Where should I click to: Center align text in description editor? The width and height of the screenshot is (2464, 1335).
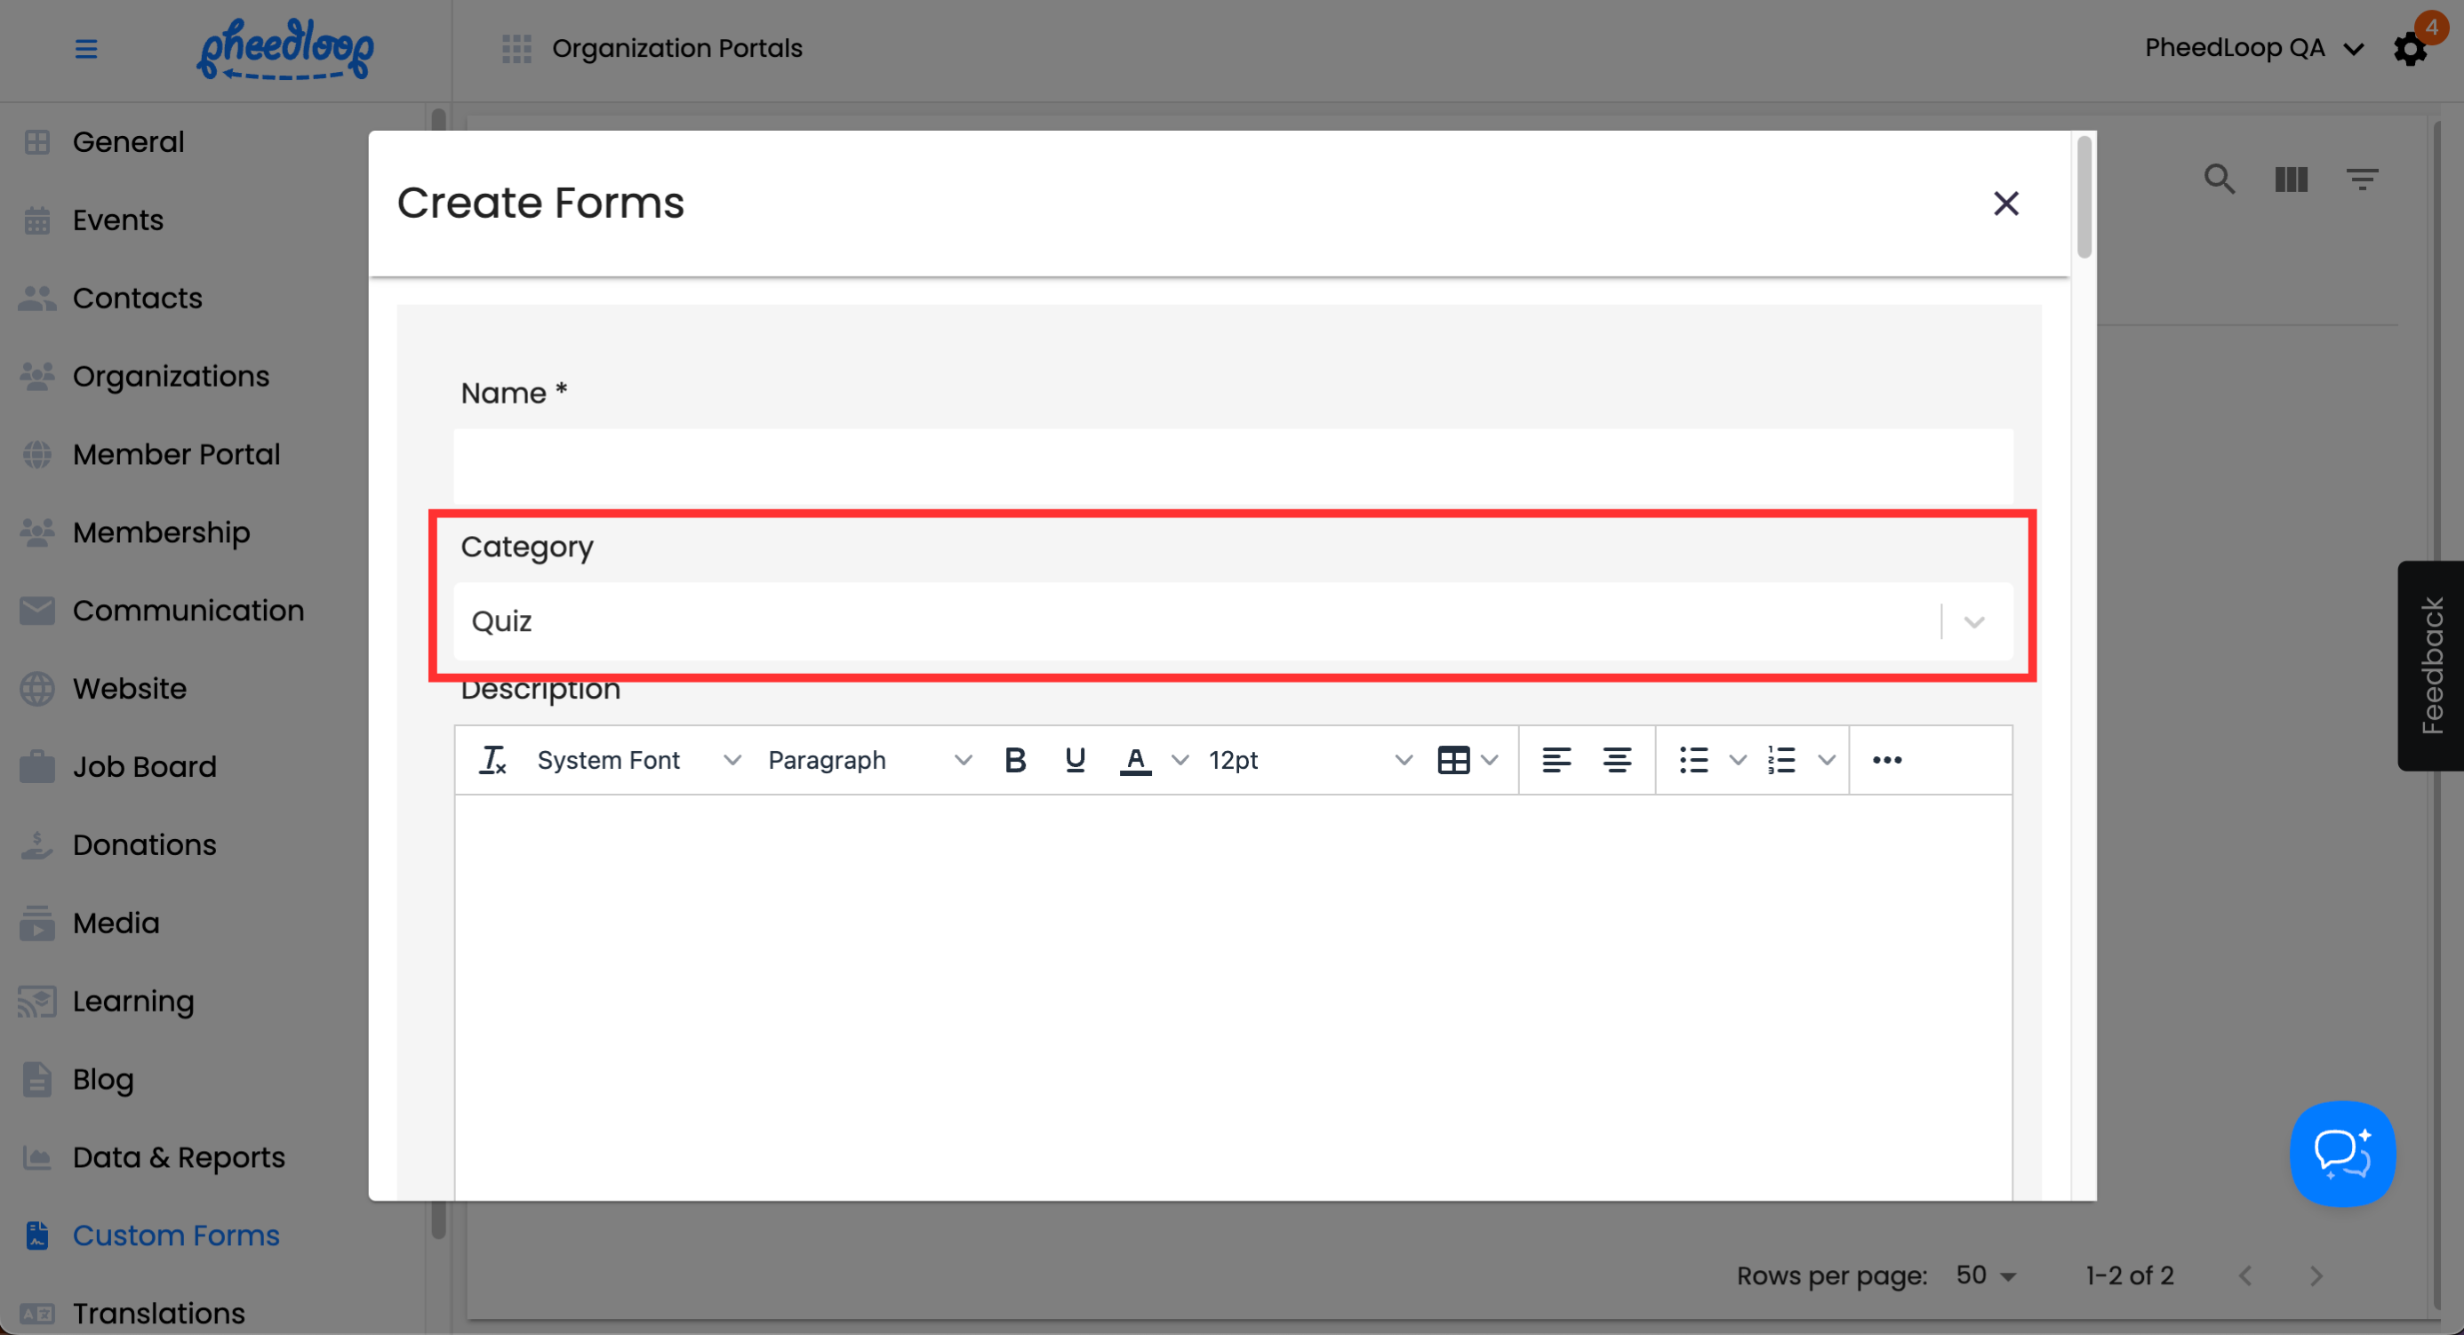[x=1617, y=760]
